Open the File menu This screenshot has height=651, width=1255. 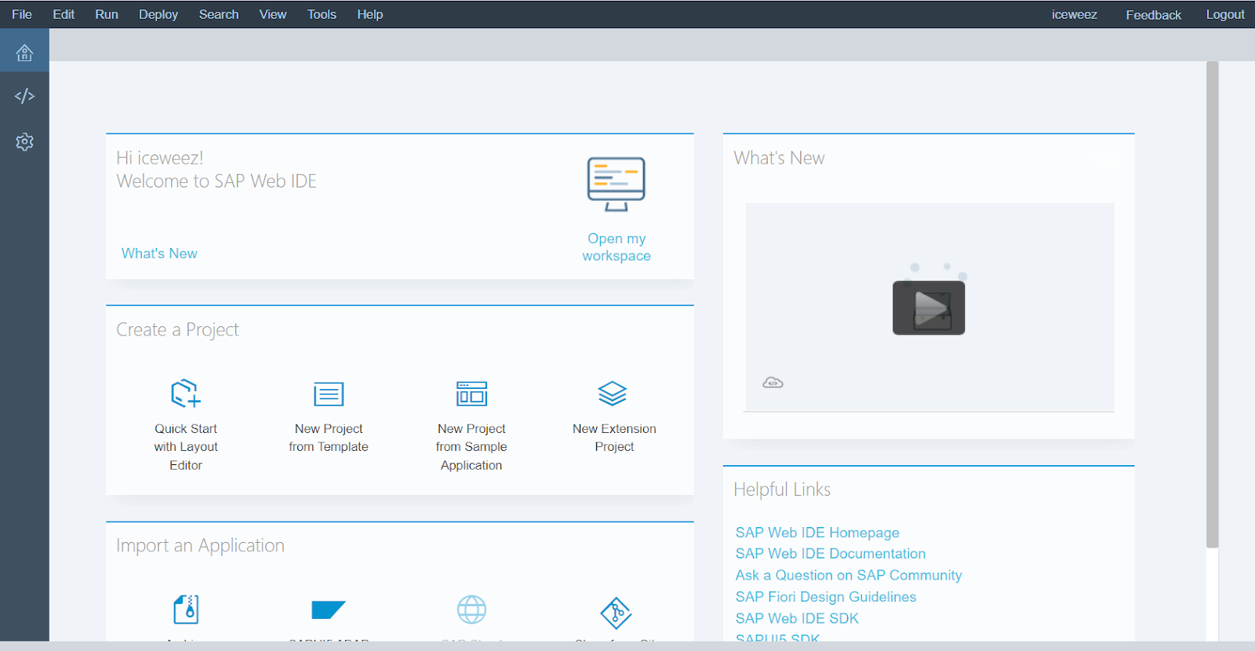coord(22,14)
